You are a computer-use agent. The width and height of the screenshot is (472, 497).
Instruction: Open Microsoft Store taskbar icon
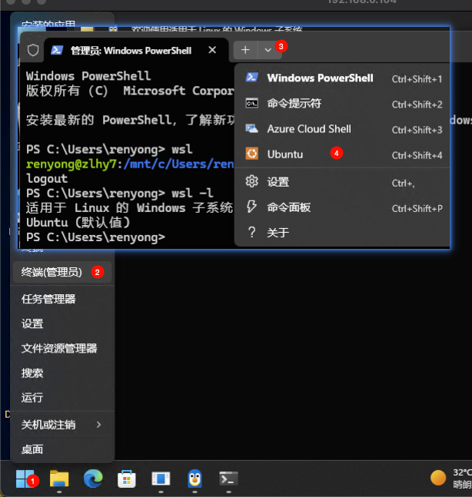127,479
